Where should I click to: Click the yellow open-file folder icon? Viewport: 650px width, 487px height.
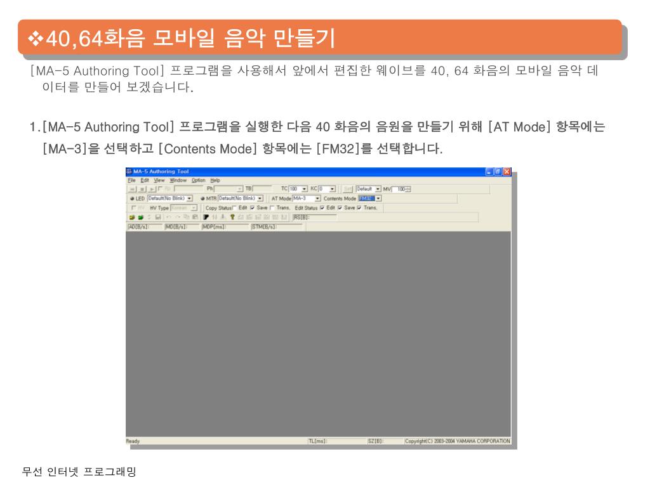(x=132, y=217)
